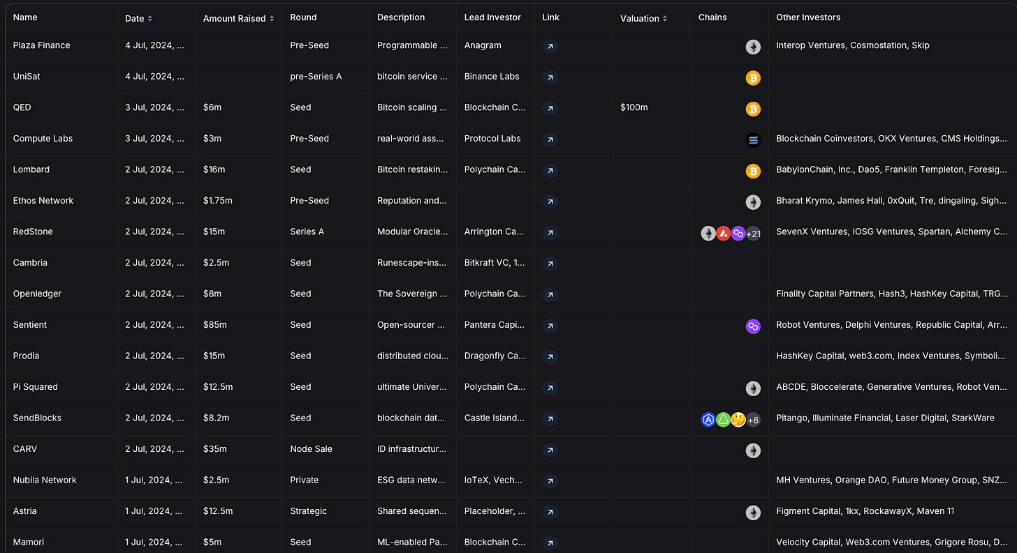Click the Bitcoin chain icon for Lombard
1017x553 pixels.
pyautogui.click(x=753, y=171)
